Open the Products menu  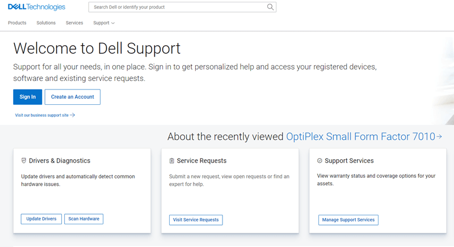(17, 23)
